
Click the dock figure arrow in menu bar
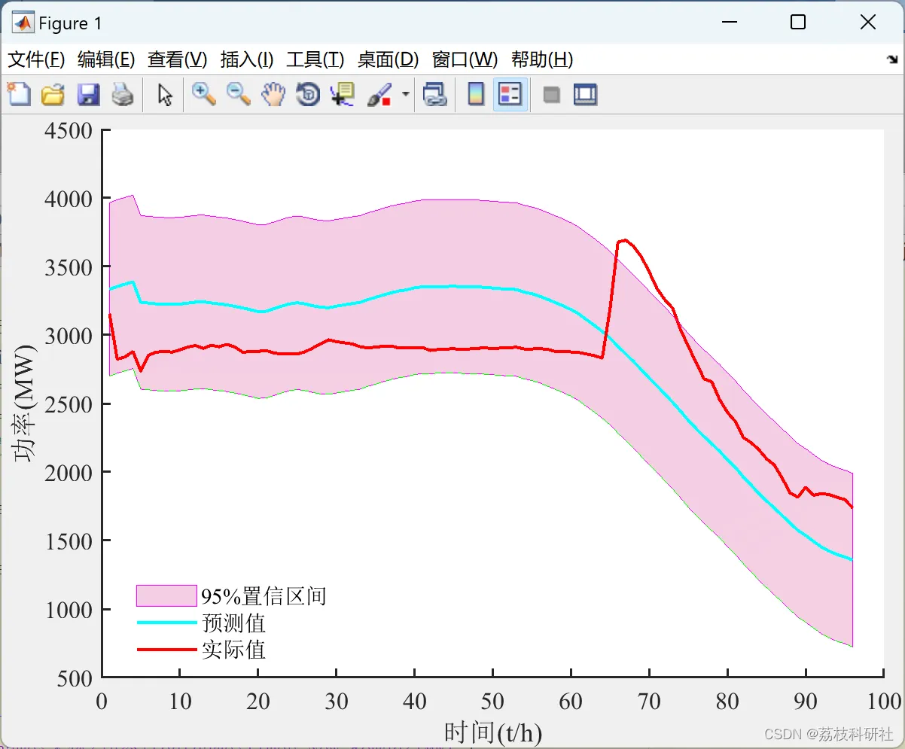[x=891, y=59]
